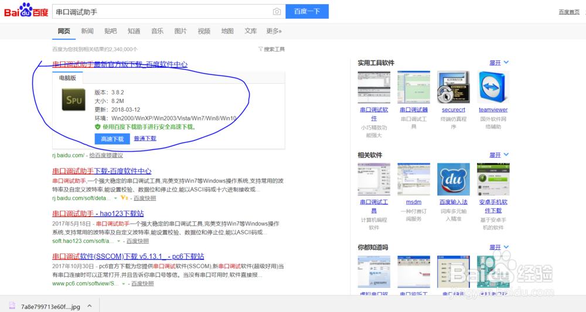Click the securecrt text link
This screenshot has width=586, height=312.
click(454, 109)
